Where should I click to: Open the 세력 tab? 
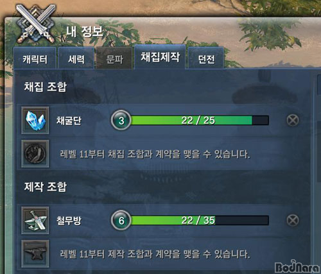(76, 58)
